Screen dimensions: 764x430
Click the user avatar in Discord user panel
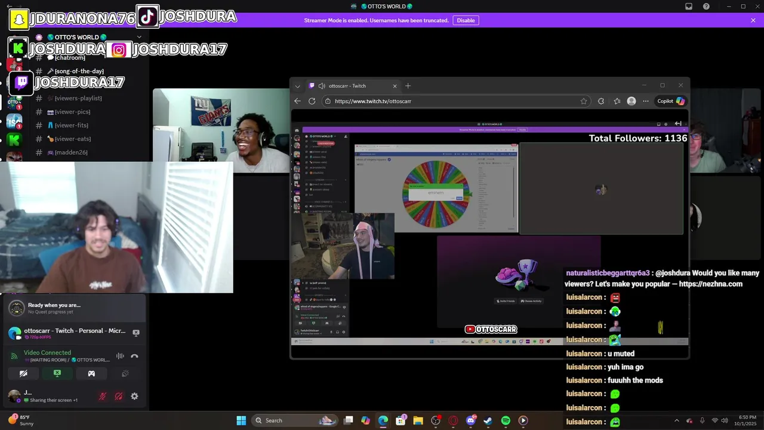pyautogui.click(x=14, y=396)
